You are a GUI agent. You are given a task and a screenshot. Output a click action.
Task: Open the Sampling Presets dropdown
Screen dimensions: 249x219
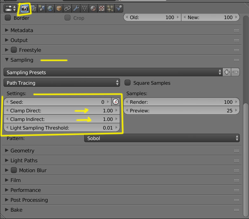point(113,72)
